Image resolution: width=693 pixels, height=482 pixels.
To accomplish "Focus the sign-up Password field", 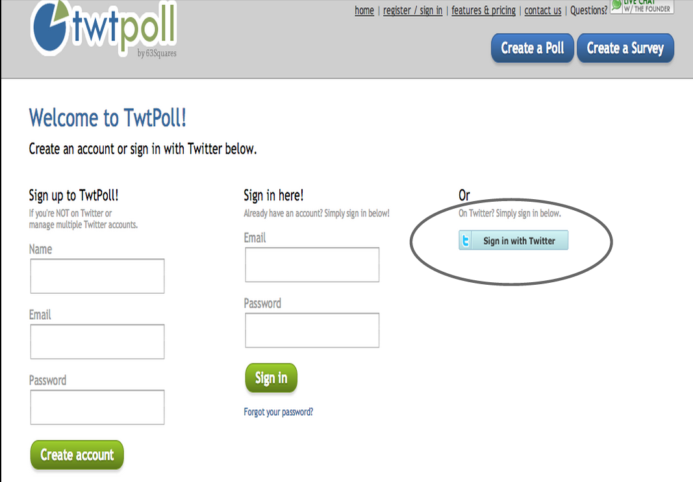I will (97, 407).
